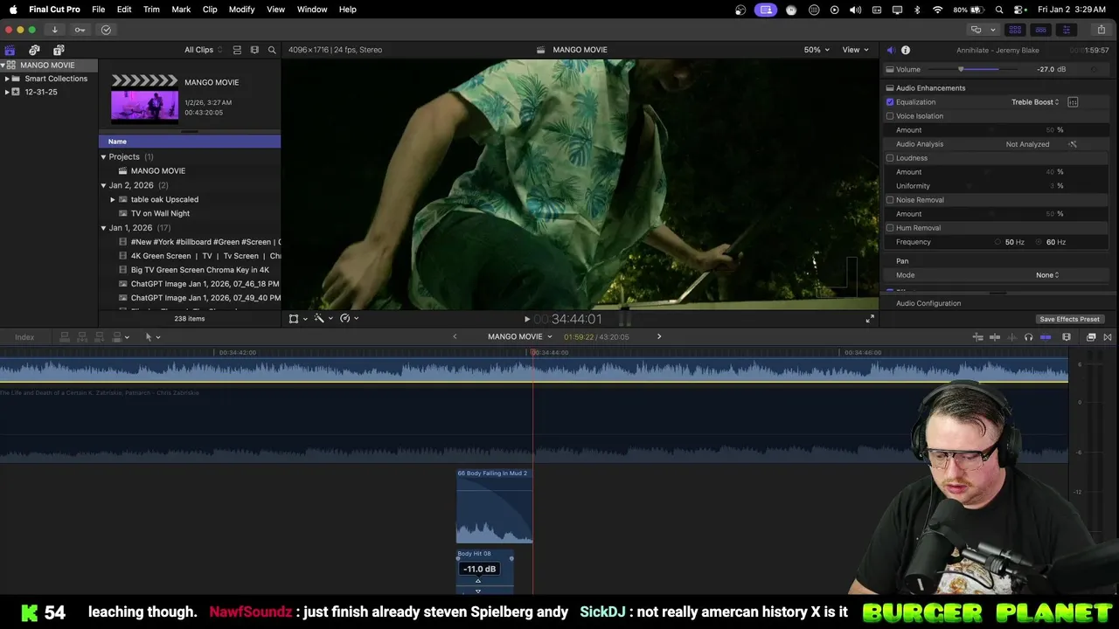Open the advanced equalizer editor icon
Screen dimensions: 1119x629
(1073, 102)
